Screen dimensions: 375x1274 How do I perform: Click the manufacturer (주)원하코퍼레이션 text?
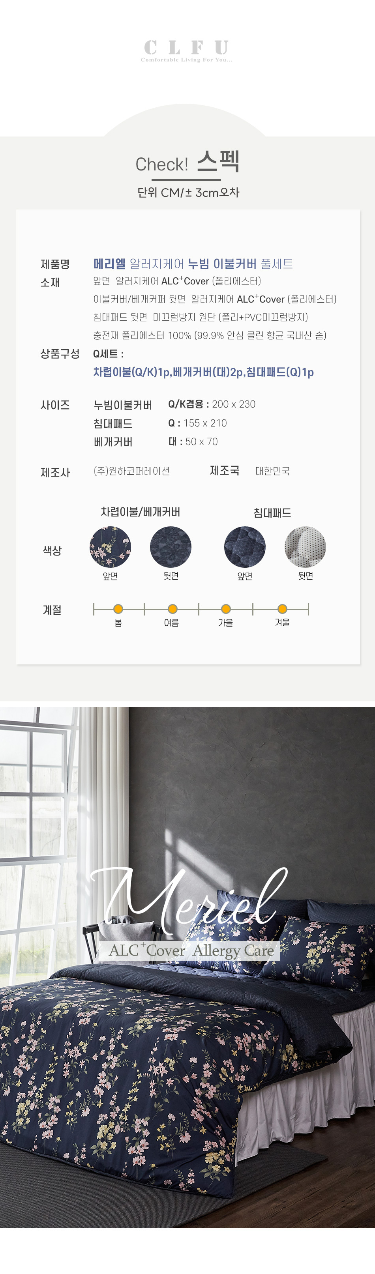(x=131, y=471)
